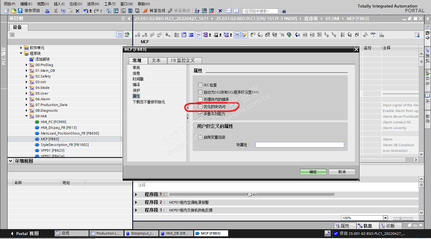Close the MCP [FB83] properties dialog
The height and width of the screenshot is (239, 431).
click(356, 50)
